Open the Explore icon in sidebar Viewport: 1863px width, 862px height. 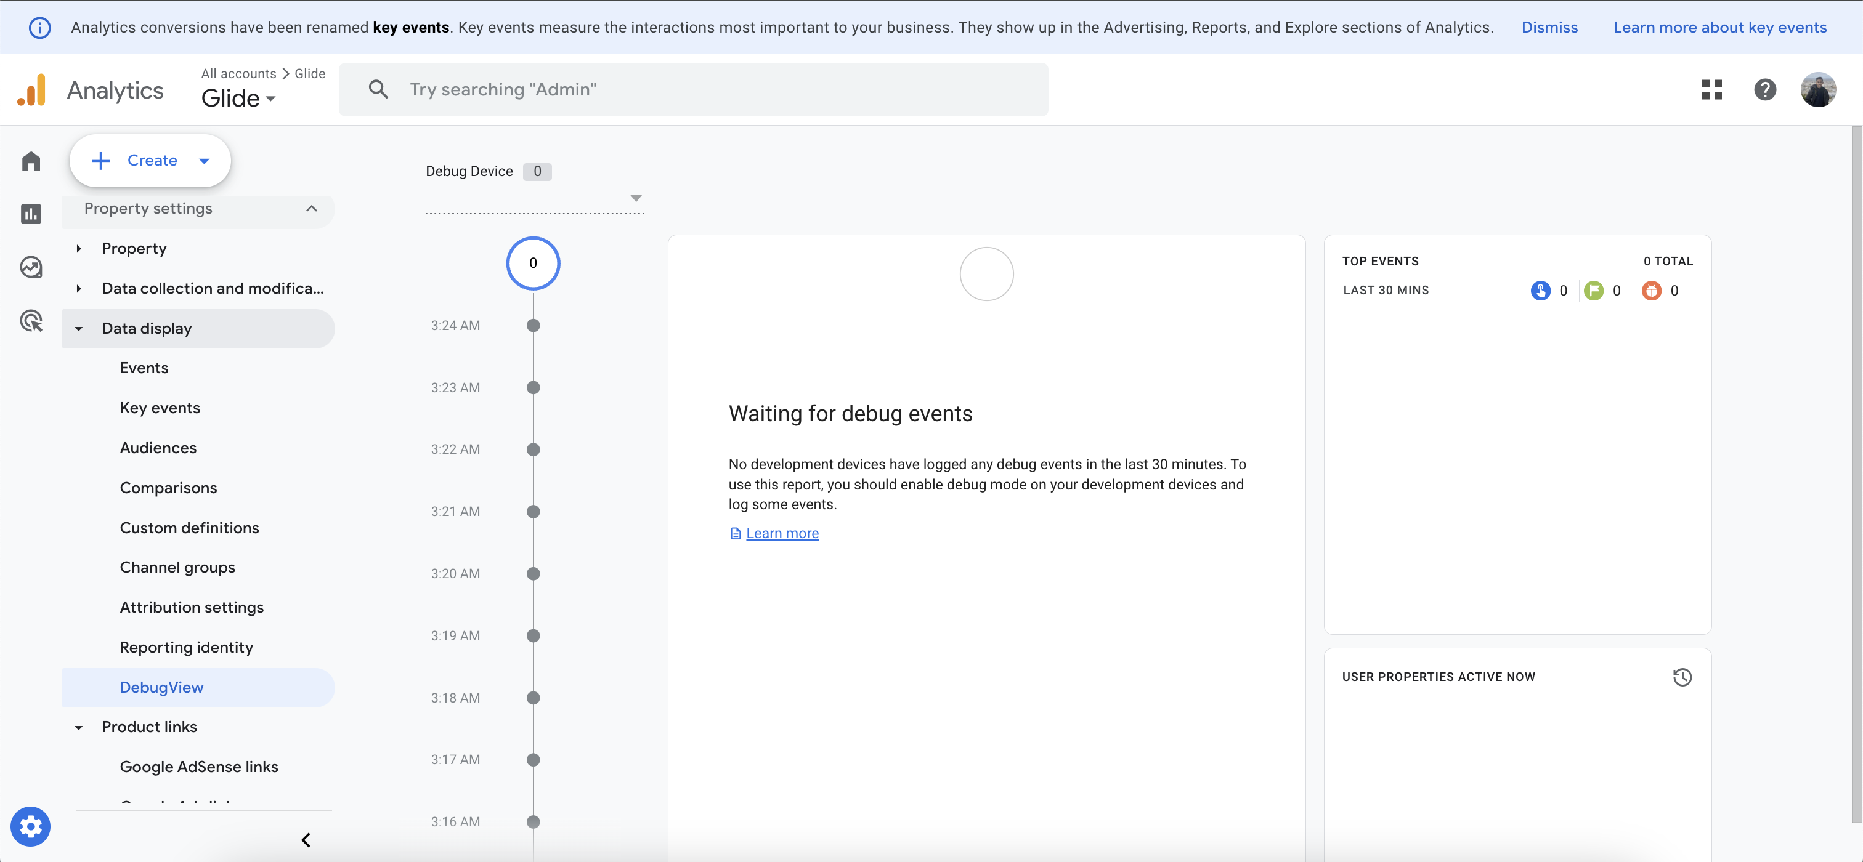click(30, 267)
